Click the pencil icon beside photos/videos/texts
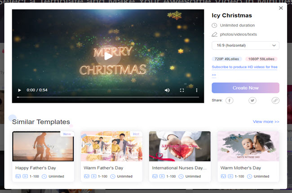 [x=214, y=35]
